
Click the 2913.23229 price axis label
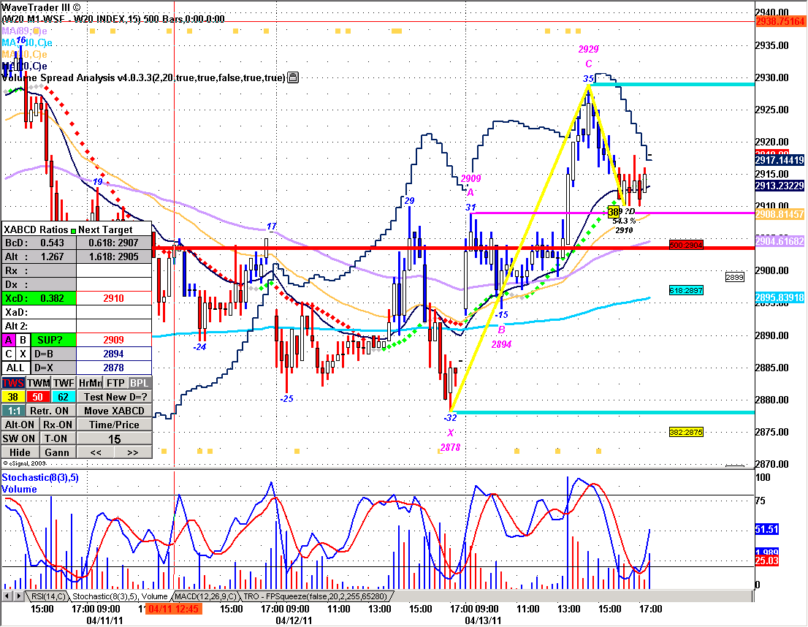pos(780,186)
